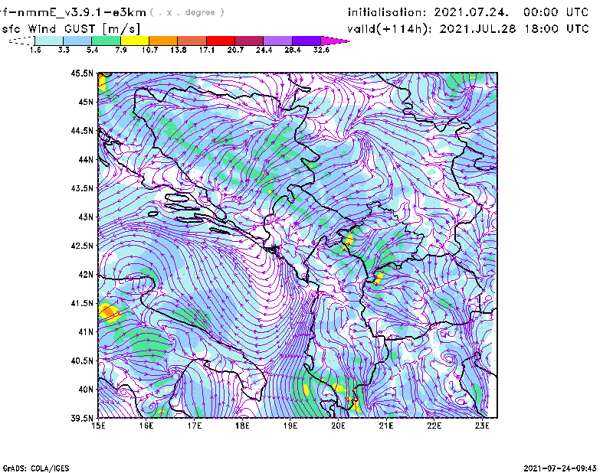This screenshot has width=613, height=473.
Task: Click the 41N latitude label
Action: (86, 332)
